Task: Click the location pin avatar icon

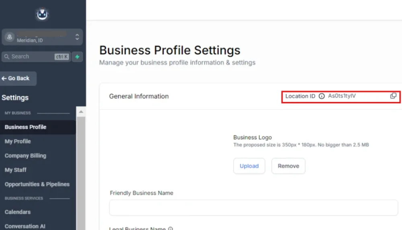Action: click(x=9, y=37)
